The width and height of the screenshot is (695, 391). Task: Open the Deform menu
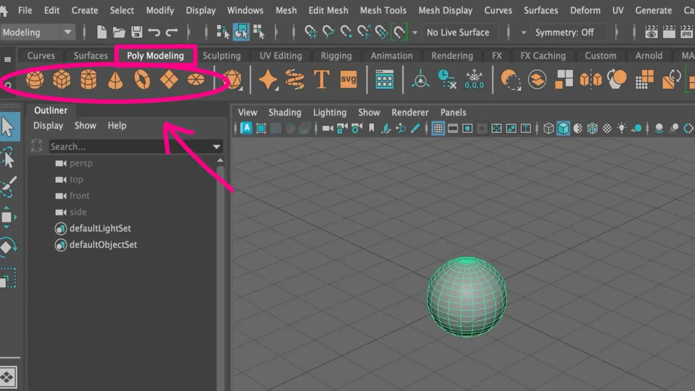coord(585,10)
